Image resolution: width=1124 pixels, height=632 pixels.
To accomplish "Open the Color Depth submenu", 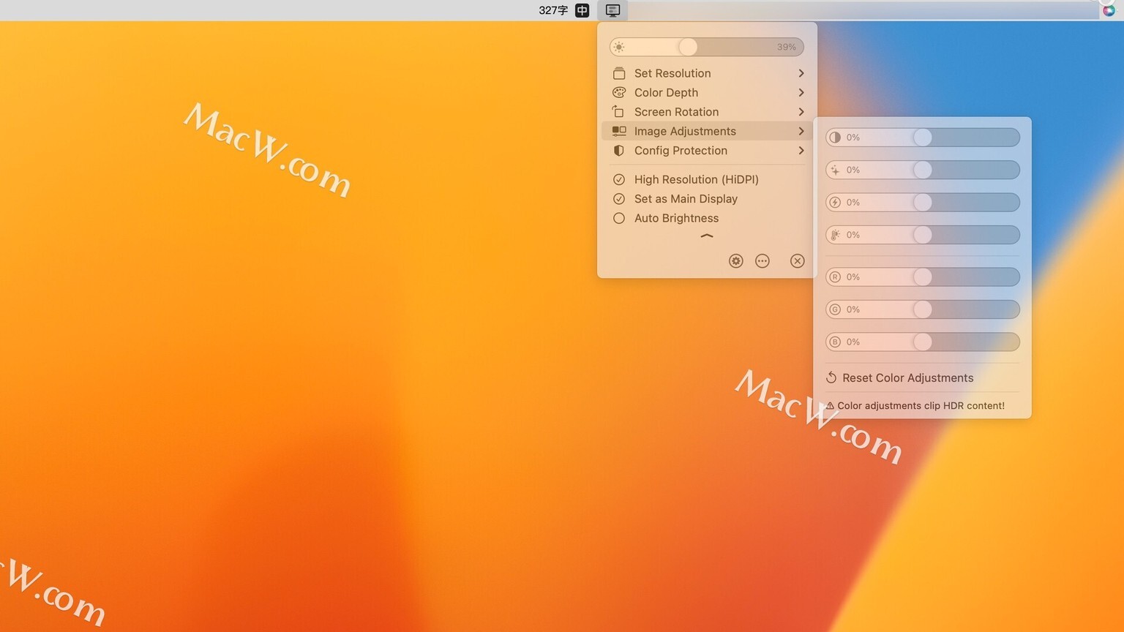I will coord(707,92).
